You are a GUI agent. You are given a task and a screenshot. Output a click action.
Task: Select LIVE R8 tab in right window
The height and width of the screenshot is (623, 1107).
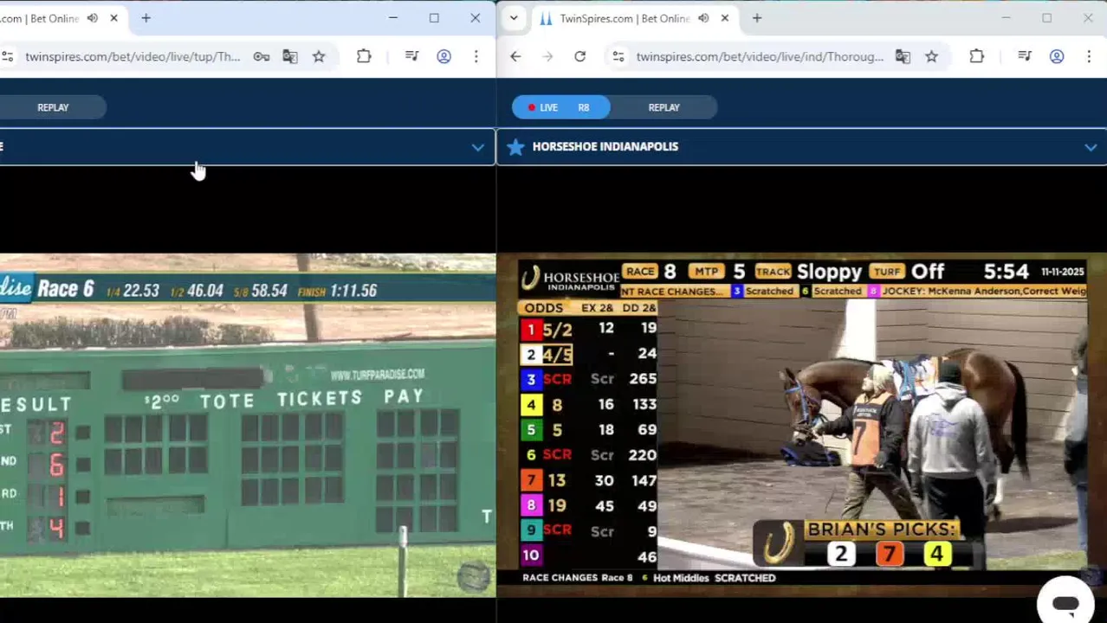[x=560, y=107]
